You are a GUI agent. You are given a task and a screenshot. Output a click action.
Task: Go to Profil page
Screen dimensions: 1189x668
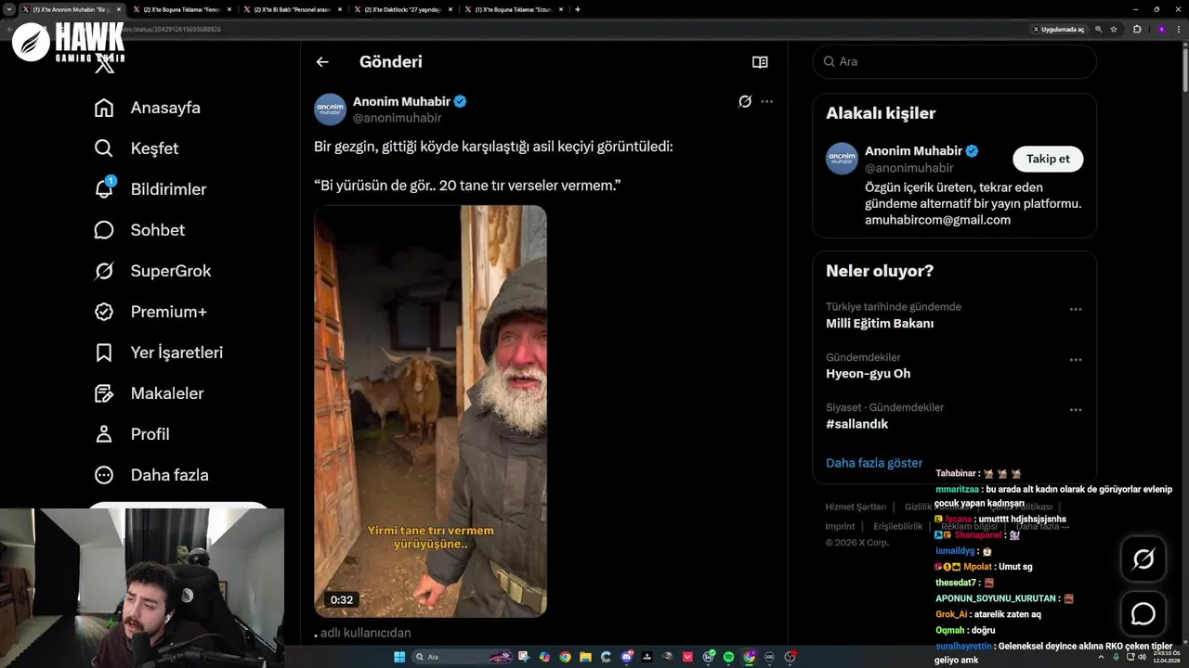point(132,434)
